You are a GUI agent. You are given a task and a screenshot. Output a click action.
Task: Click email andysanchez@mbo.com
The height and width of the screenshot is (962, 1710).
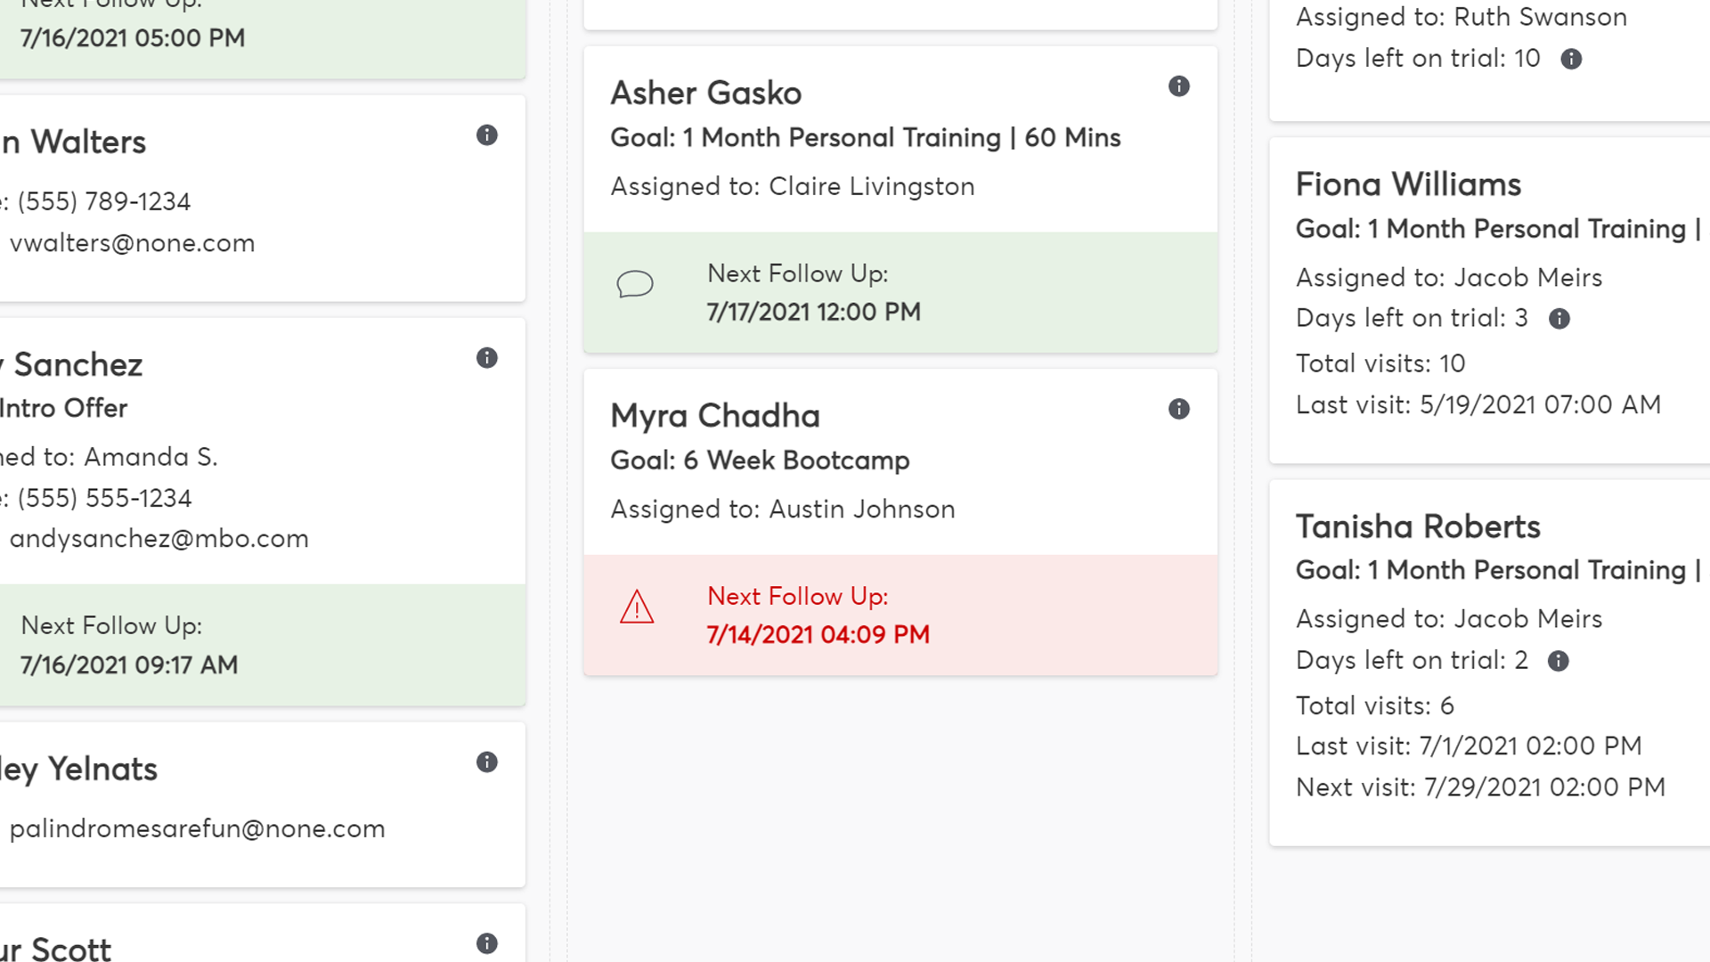click(x=159, y=539)
